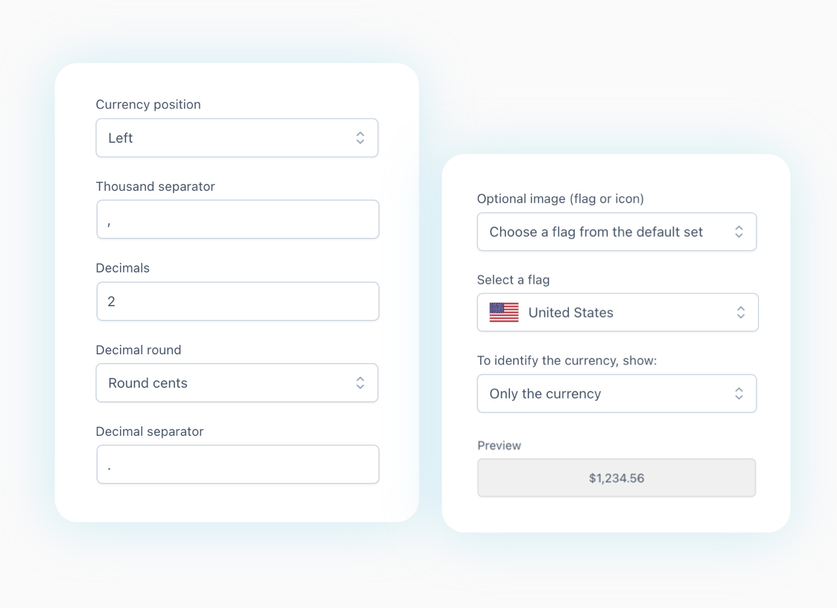Click the 'Decimal separator' label
The image size is (837, 608).
click(150, 432)
